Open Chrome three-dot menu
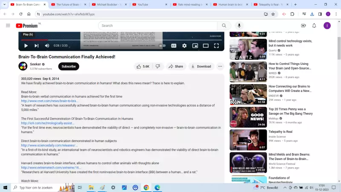The width and height of the screenshot is (341, 192). (336, 14)
